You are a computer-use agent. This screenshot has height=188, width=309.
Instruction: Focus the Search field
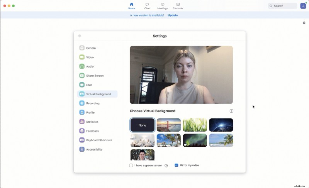coord(283,6)
